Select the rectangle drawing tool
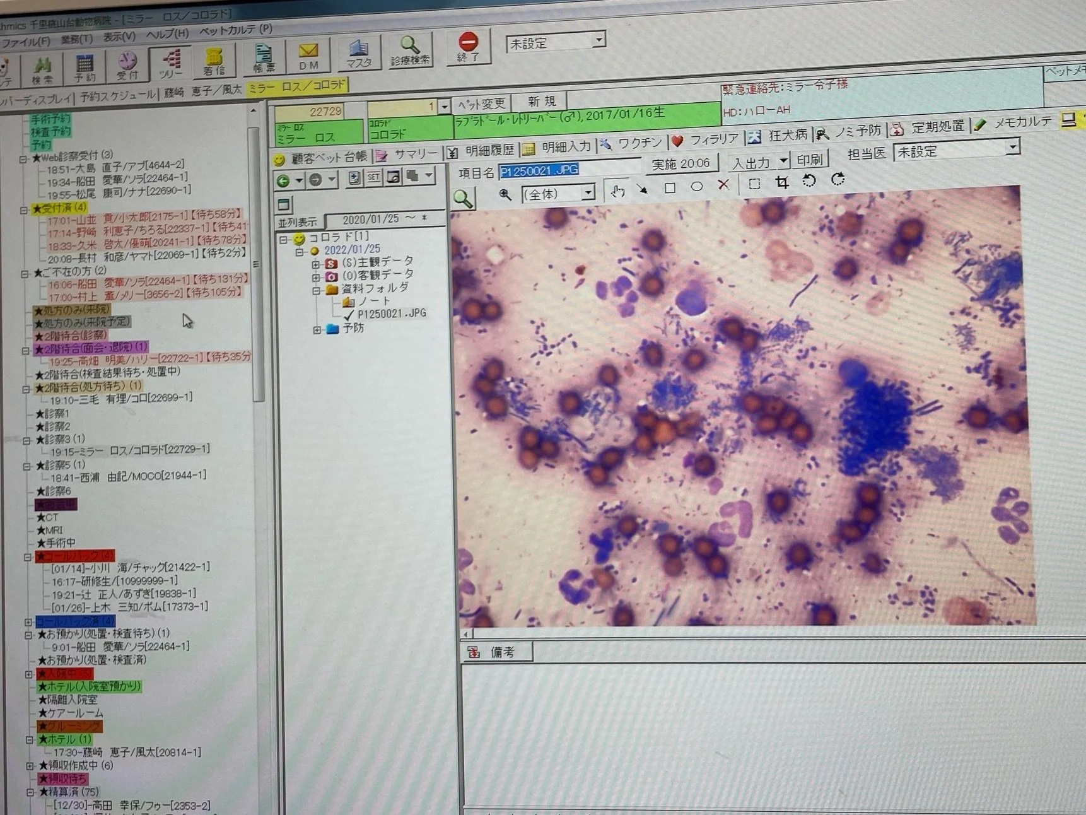 coord(670,187)
